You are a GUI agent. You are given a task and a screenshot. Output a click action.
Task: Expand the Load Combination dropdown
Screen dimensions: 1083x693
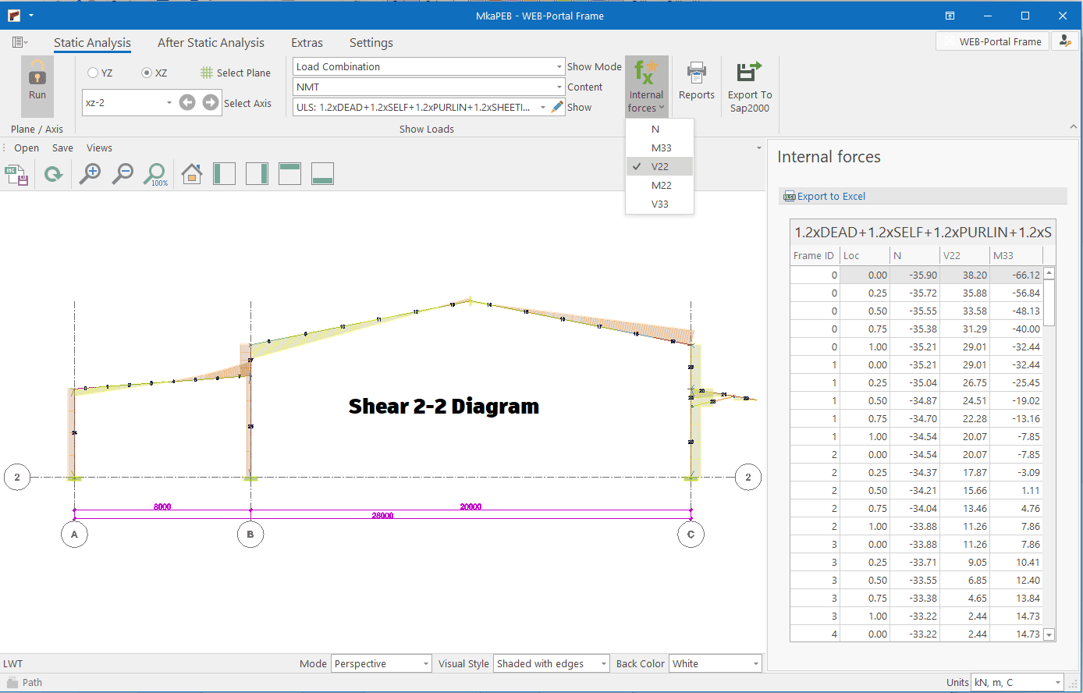(559, 67)
